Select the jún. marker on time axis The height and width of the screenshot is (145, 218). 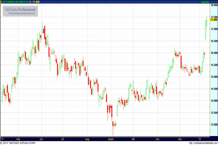coord(41,139)
